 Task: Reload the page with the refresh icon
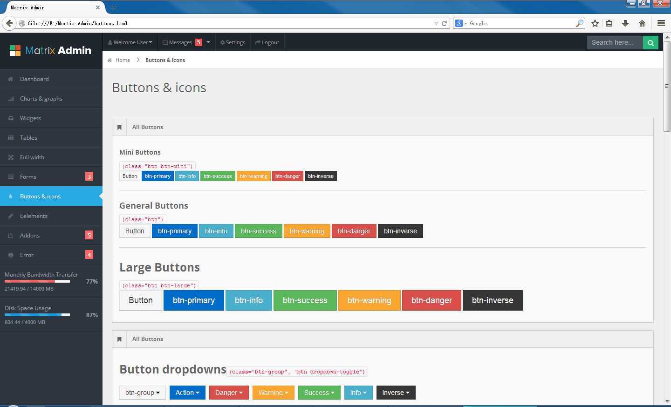point(445,23)
